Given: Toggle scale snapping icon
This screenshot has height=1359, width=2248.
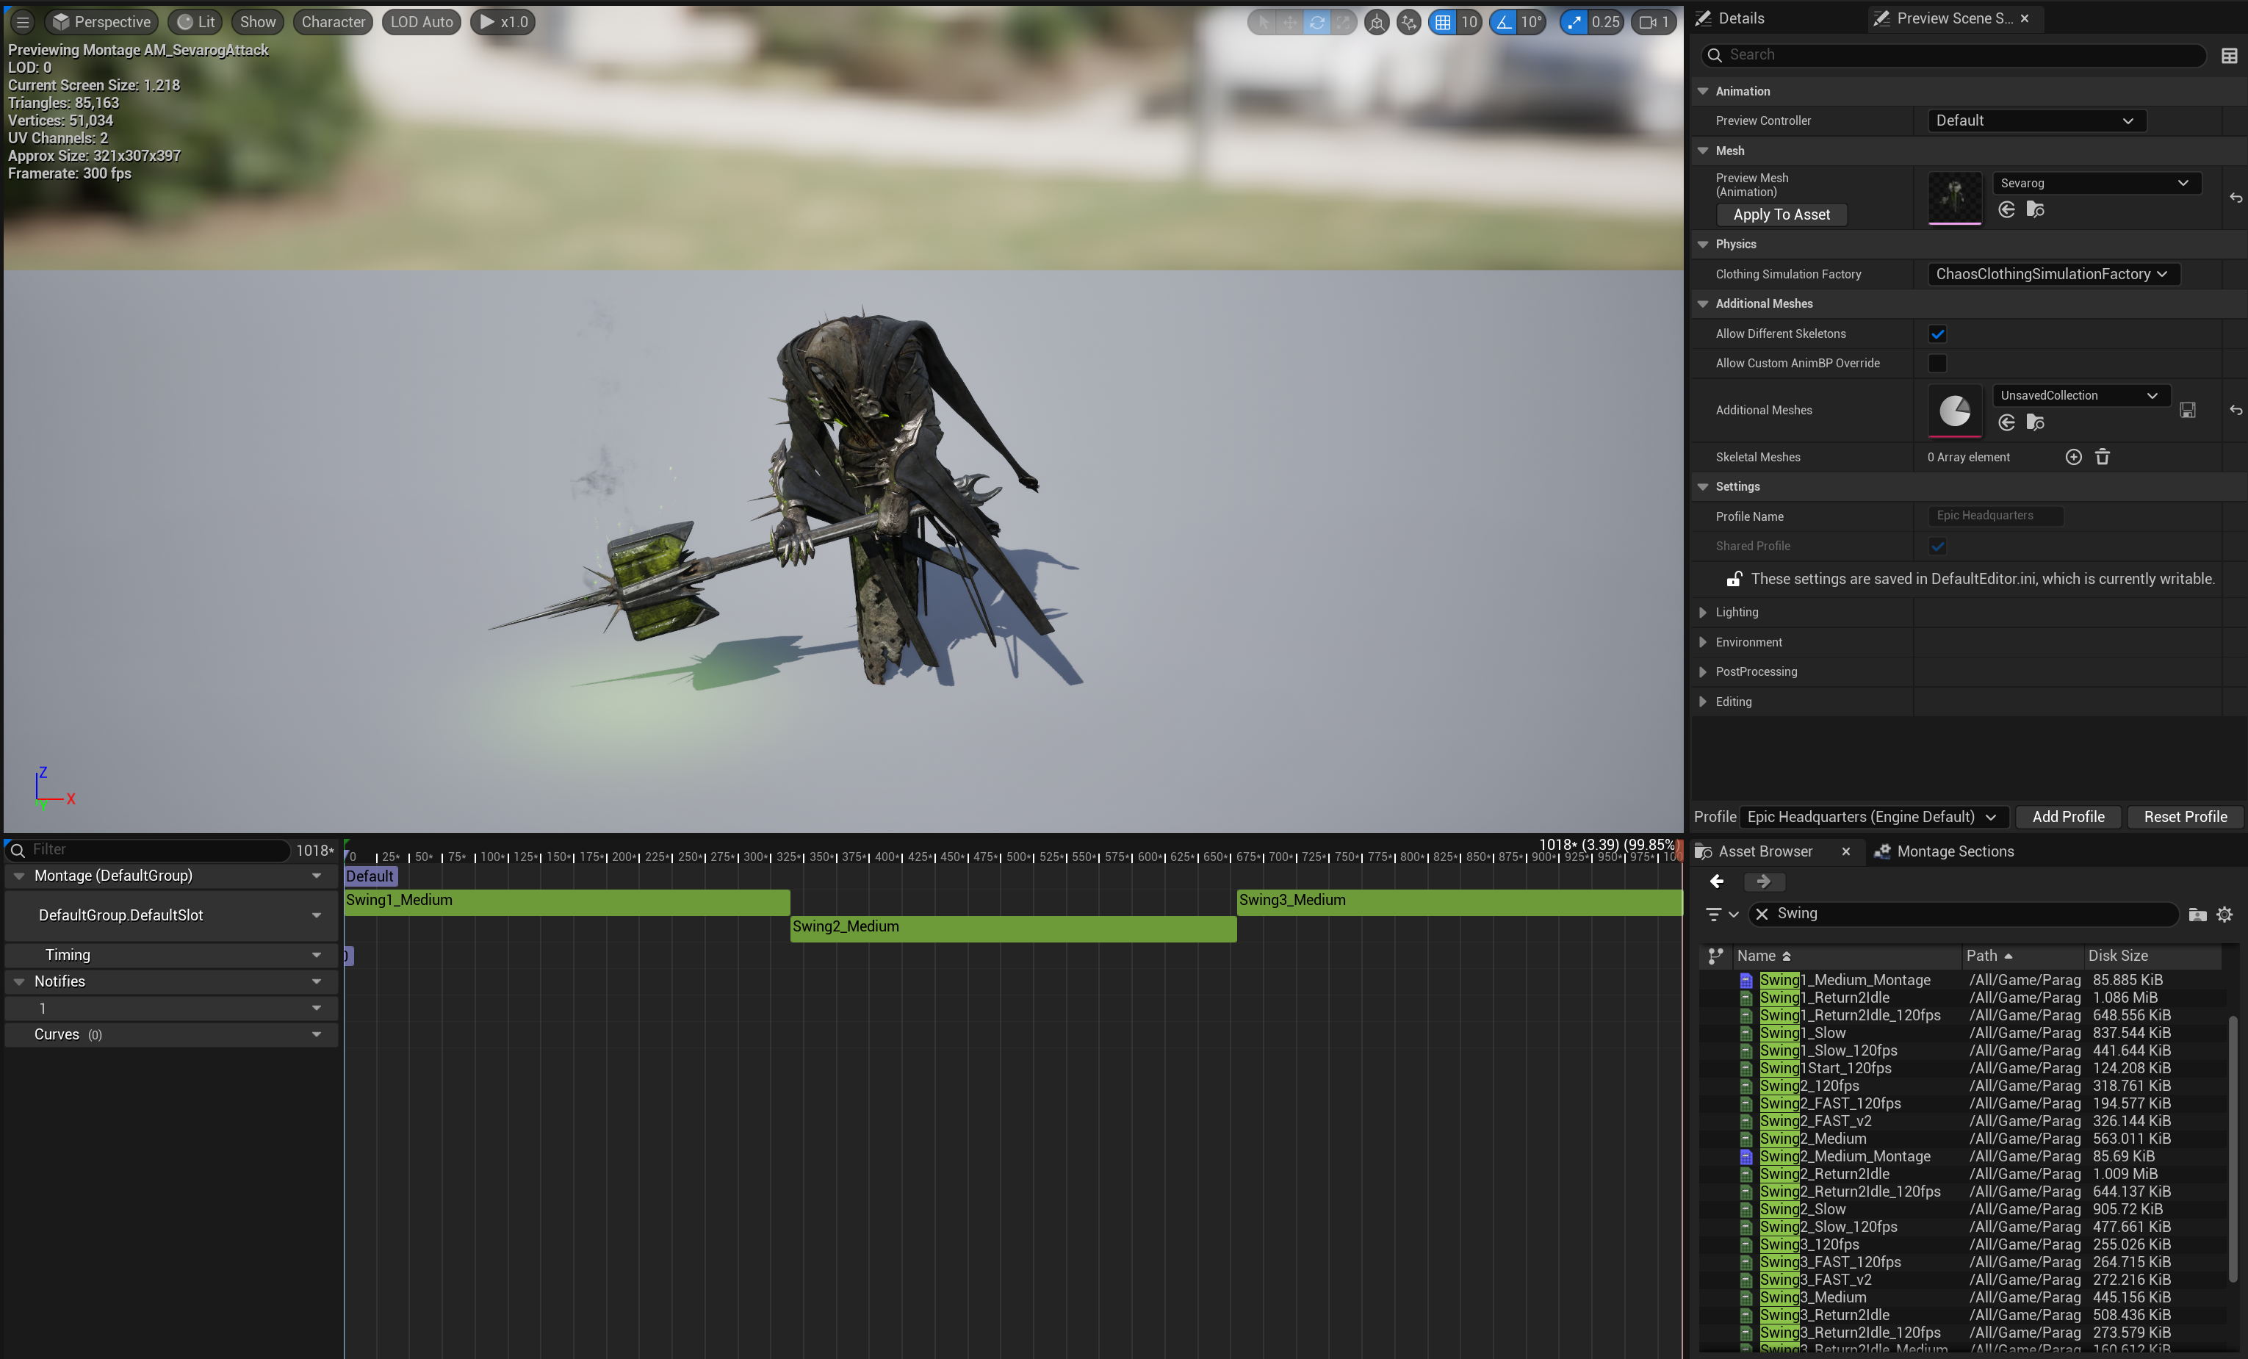Looking at the screenshot, I should tap(1574, 22).
